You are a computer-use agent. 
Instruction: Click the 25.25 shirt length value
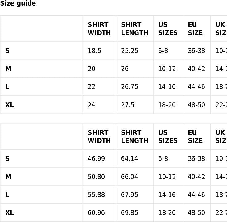[x=130, y=51]
